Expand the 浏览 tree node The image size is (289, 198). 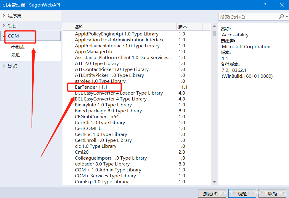point(4,66)
